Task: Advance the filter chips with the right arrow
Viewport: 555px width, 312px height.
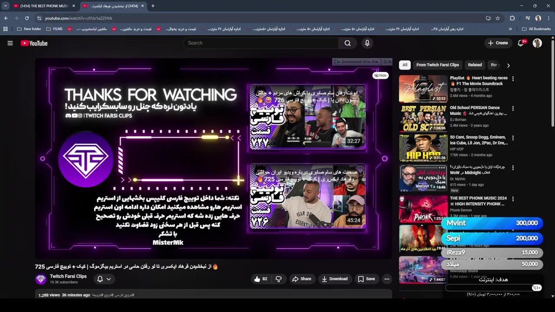Action: [x=508, y=65]
